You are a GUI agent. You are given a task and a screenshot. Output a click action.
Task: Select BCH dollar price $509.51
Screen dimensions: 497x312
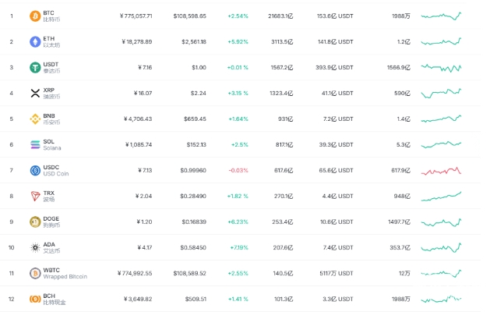[x=196, y=299]
